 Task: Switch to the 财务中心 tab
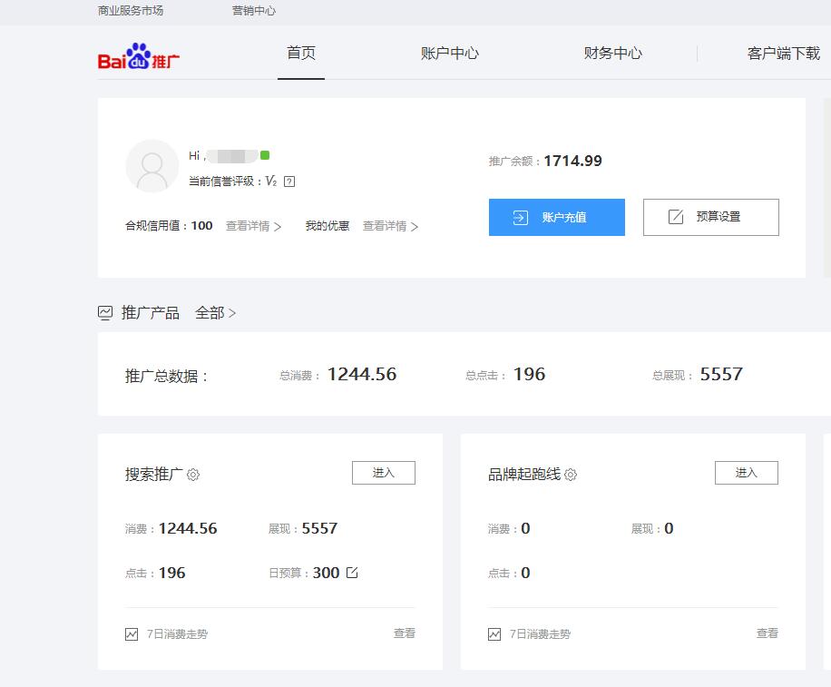612,53
